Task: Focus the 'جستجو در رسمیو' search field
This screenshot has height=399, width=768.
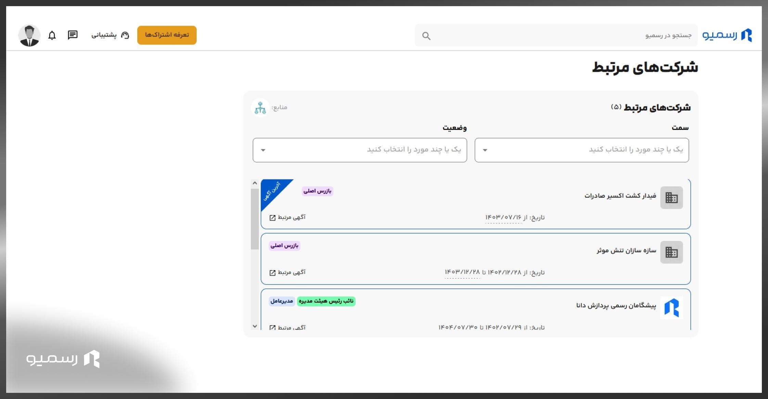Action: pyautogui.click(x=556, y=35)
